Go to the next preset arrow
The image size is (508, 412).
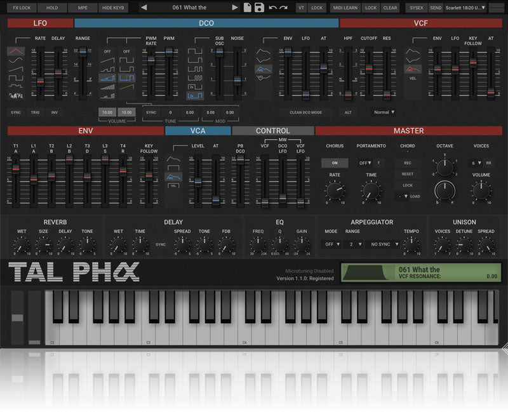pos(235,8)
